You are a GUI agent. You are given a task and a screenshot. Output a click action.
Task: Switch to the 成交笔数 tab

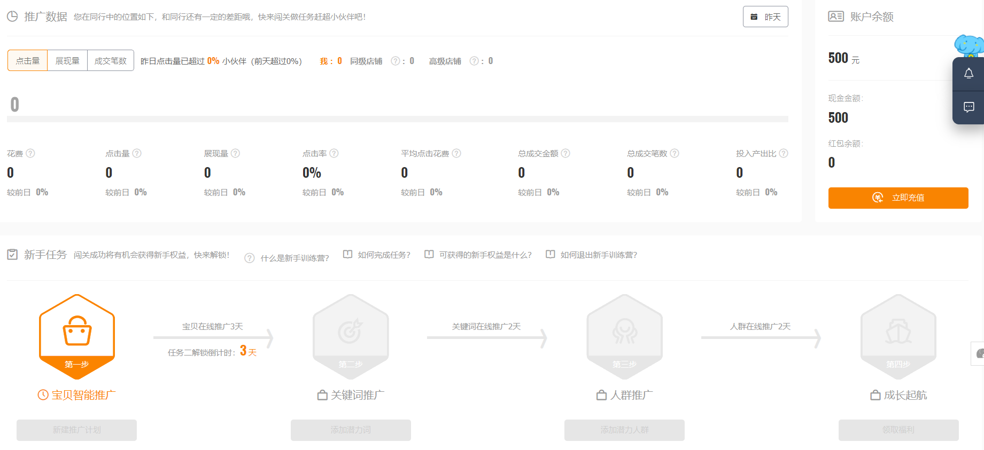click(111, 60)
